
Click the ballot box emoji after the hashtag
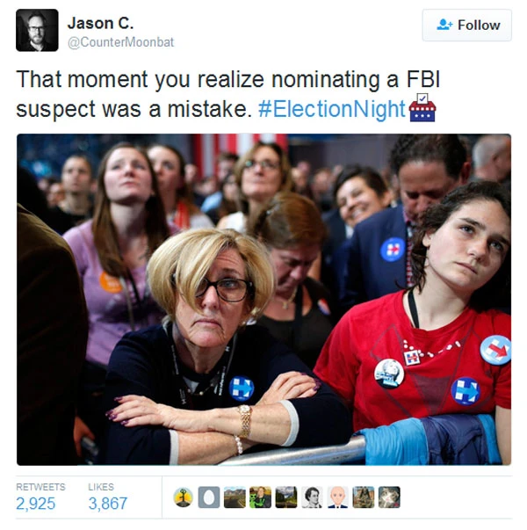click(422, 108)
